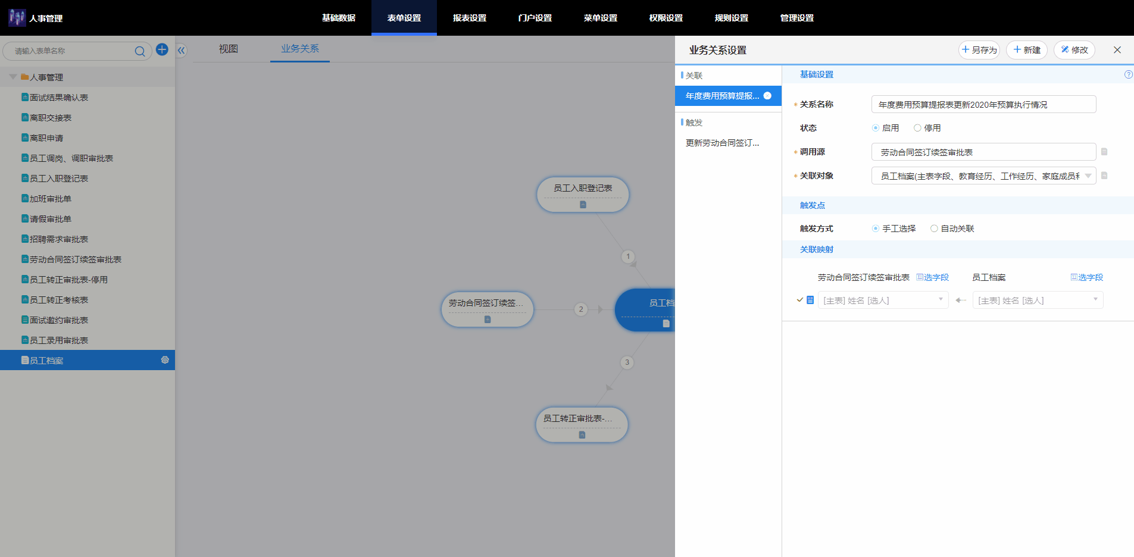Open the left 姓名 mapping field dropdown
This screenshot has height=557, width=1134.
pos(883,300)
